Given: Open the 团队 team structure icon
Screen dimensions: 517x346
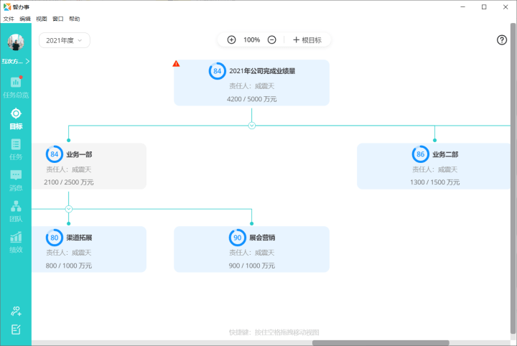Looking at the screenshot, I should [x=16, y=206].
